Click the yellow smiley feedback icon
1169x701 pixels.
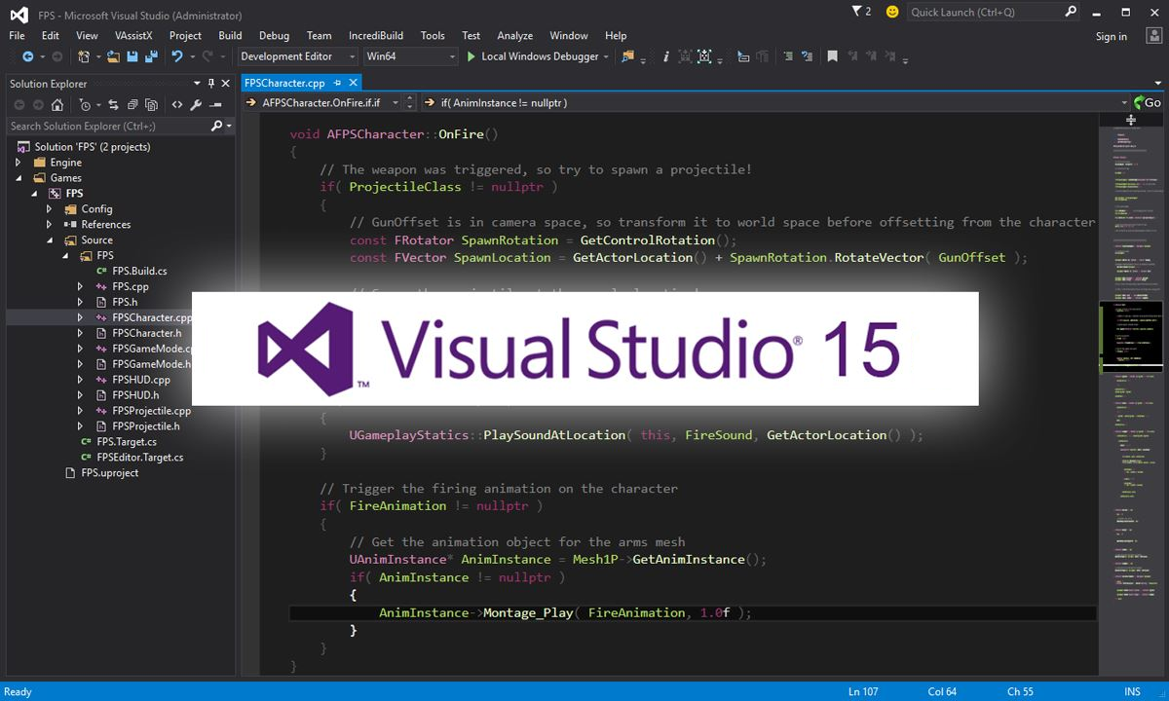892,12
